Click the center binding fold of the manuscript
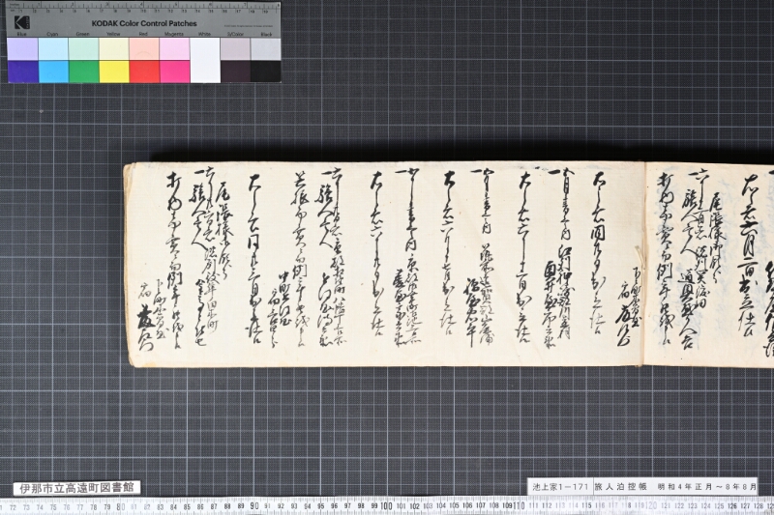 643,264
